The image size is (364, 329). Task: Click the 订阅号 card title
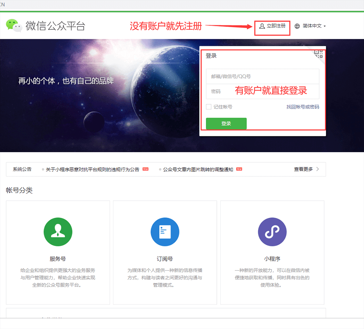point(165,258)
